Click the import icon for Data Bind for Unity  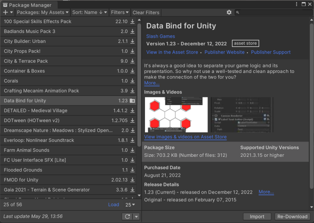tap(133, 101)
